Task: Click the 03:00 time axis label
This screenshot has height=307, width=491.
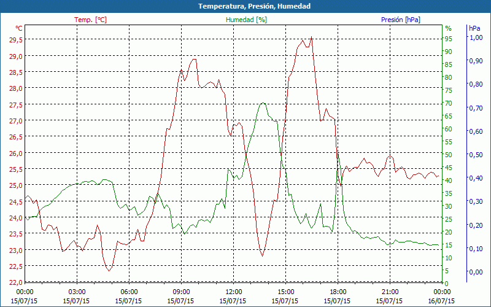Action: [x=77, y=292]
